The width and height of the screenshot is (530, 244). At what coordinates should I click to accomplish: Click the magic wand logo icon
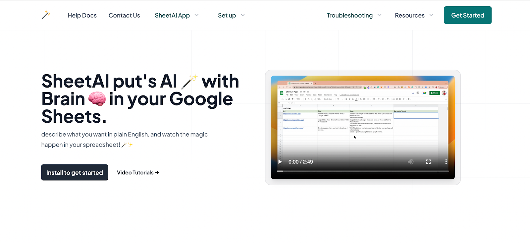pyautogui.click(x=46, y=15)
